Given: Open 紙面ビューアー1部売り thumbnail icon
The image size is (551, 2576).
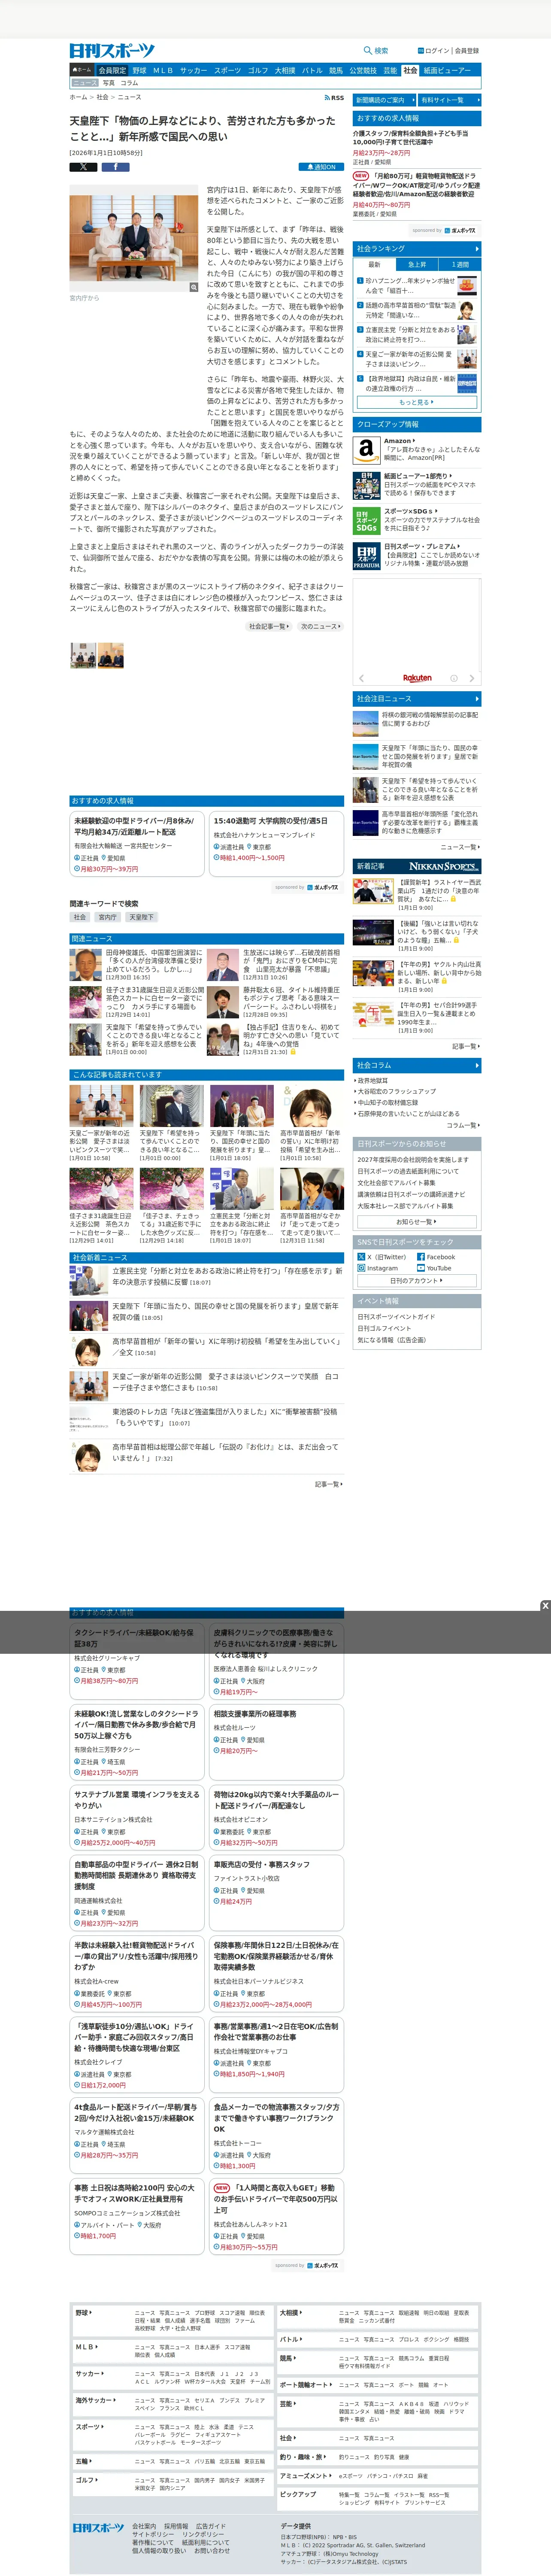Looking at the screenshot, I should pyautogui.click(x=366, y=485).
